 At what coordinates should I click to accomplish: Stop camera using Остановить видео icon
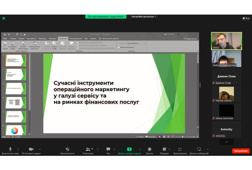tap(31, 149)
